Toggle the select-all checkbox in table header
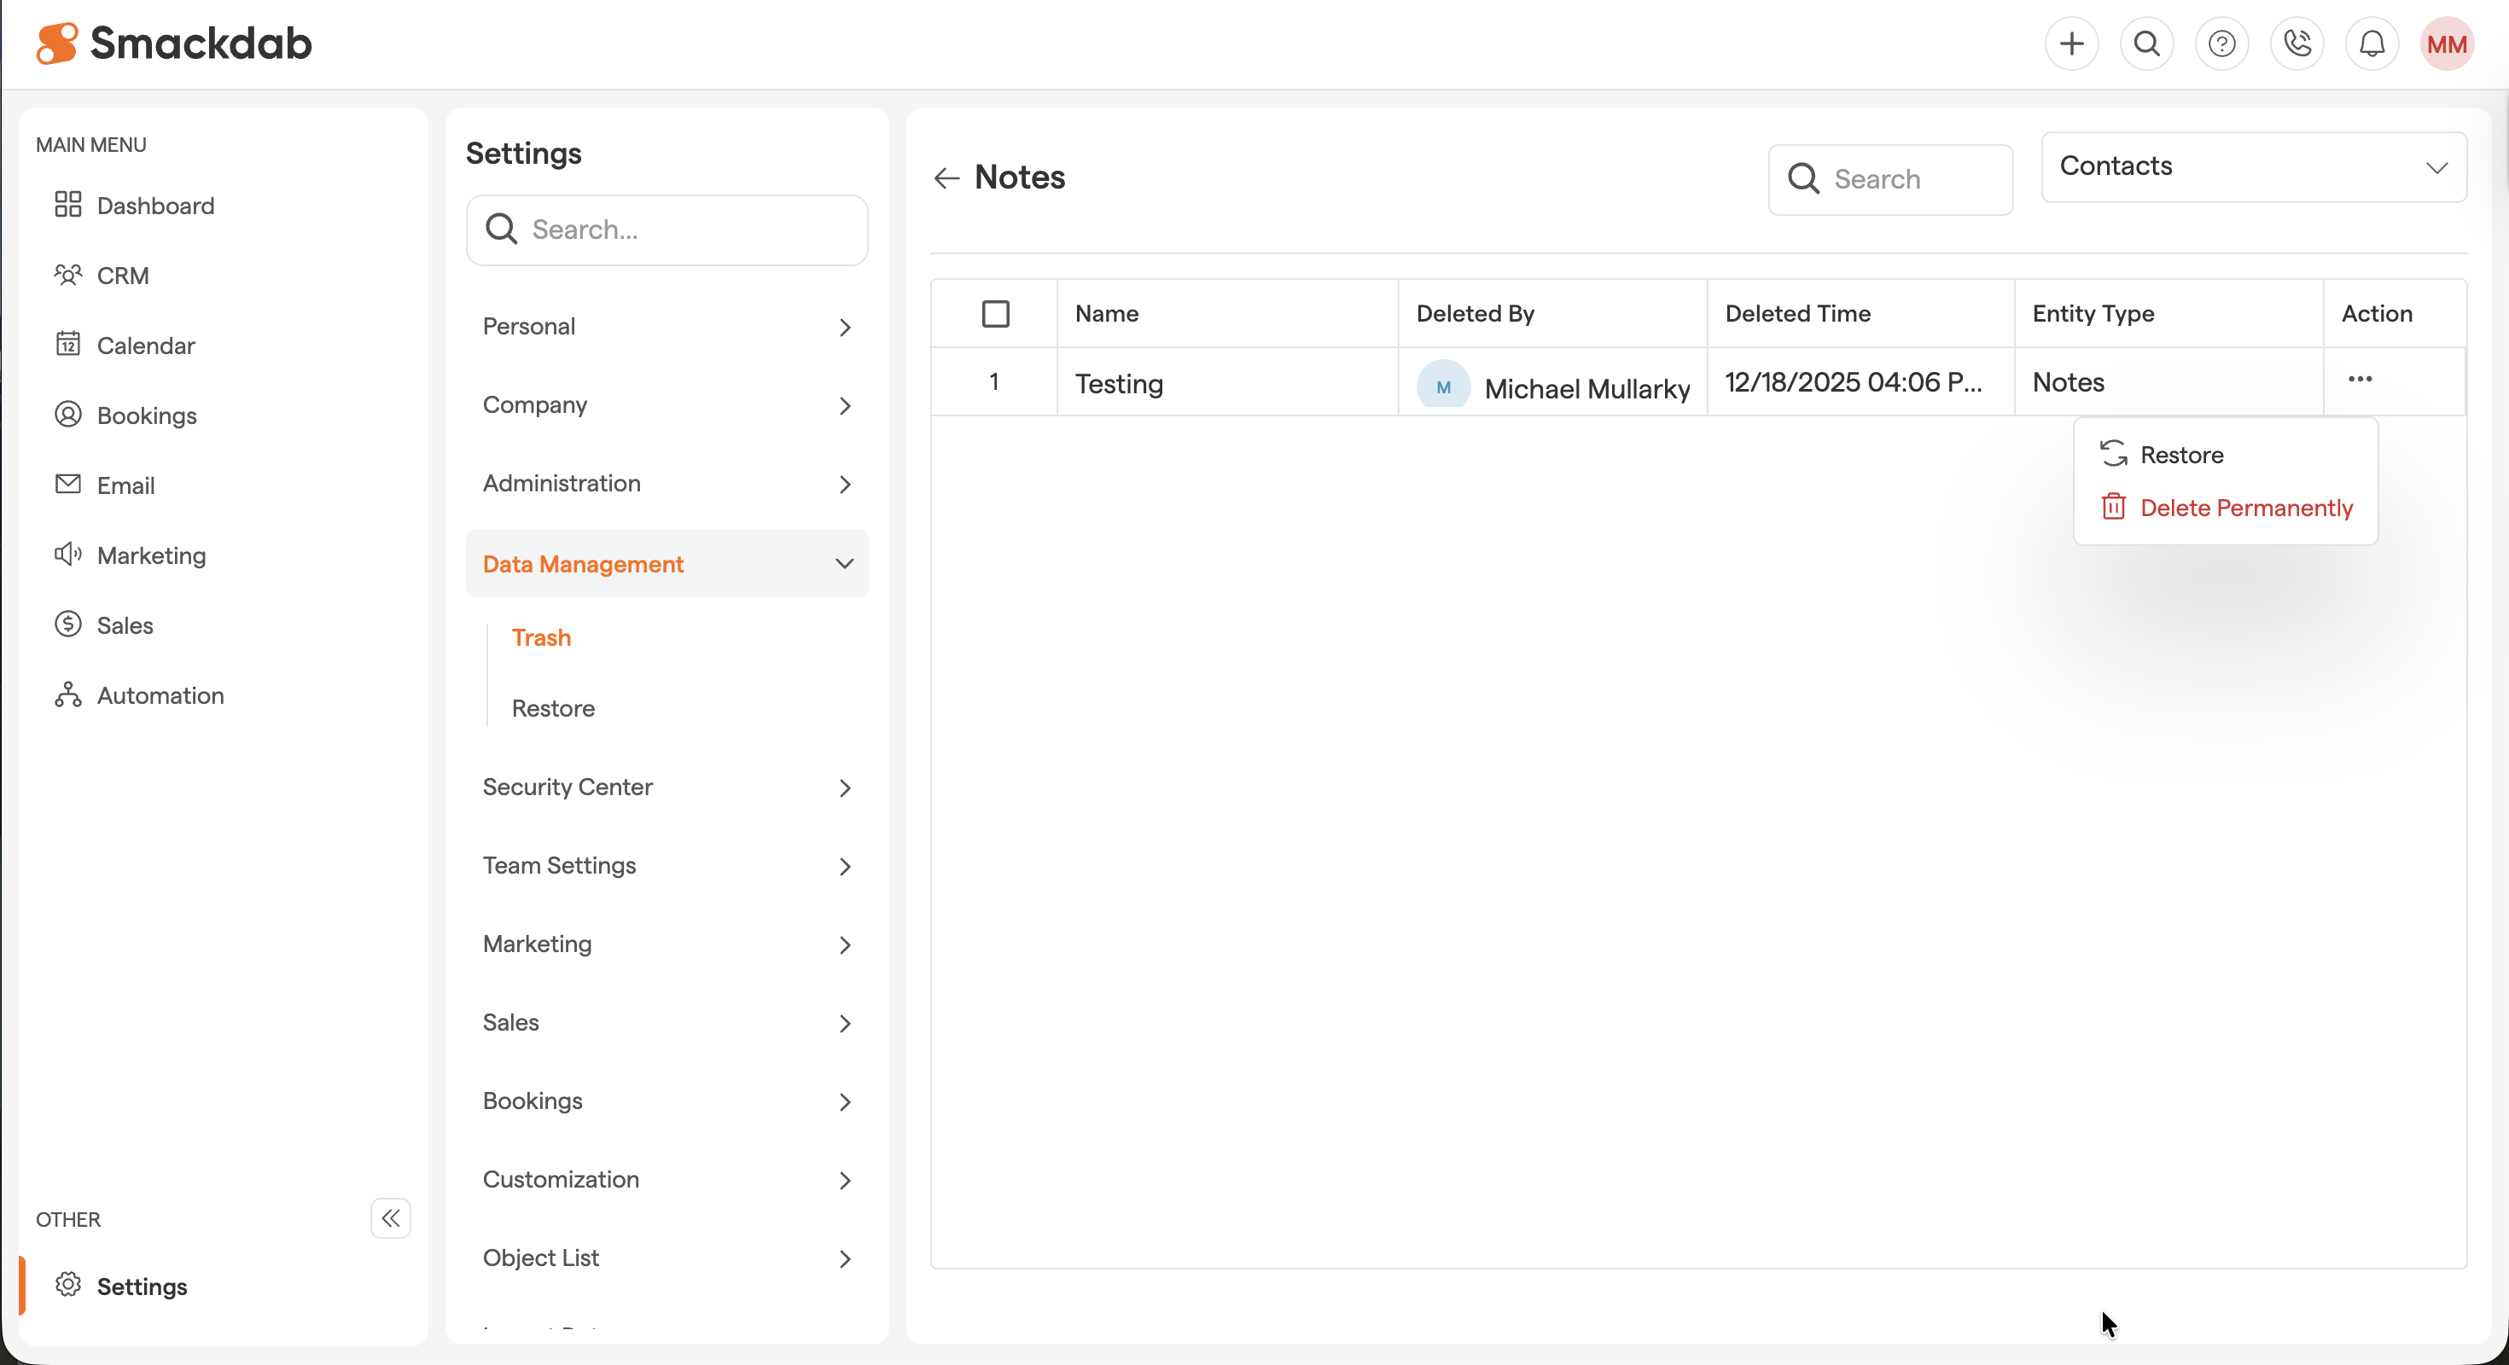The height and width of the screenshot is (1365, 2509). pyautogui.click(x=995, y=313)
